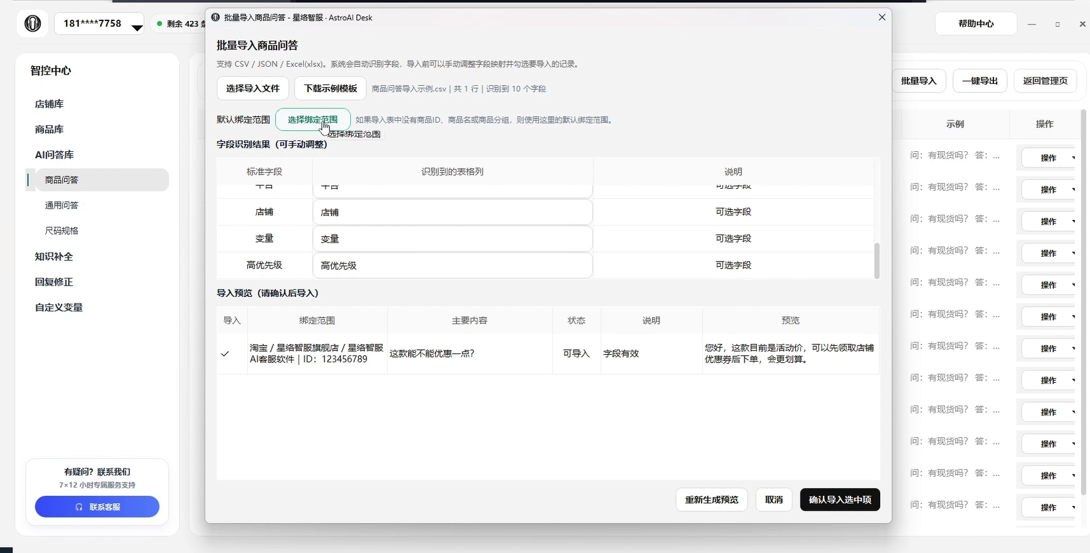Click 返回管理页 button
The width and height of the screenshot is (1090, 553).
coord(1045,80)
